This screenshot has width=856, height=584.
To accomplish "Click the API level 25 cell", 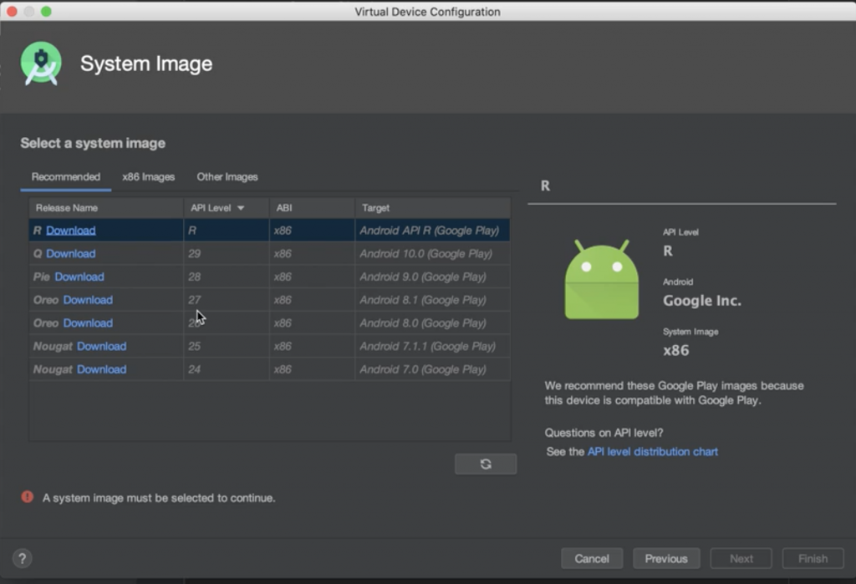I will point(226,346).
